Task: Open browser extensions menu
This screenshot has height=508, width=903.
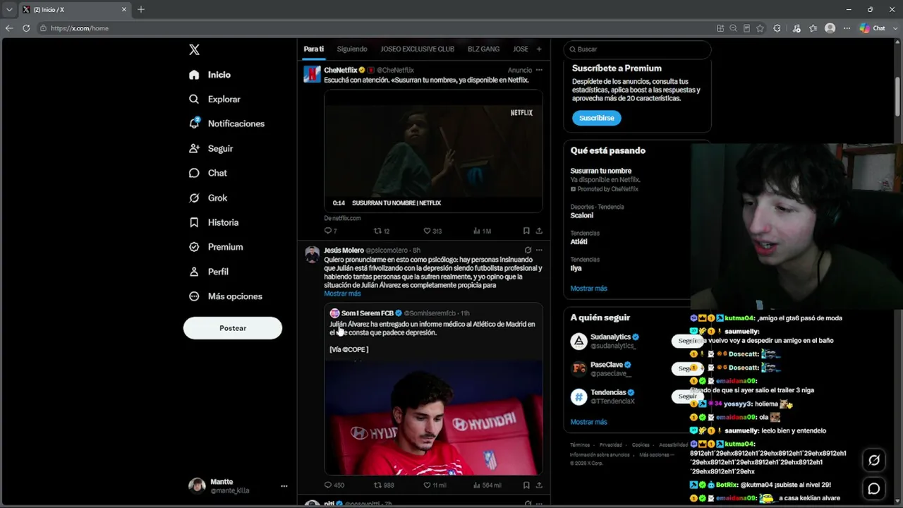Action: pos(777,28)
